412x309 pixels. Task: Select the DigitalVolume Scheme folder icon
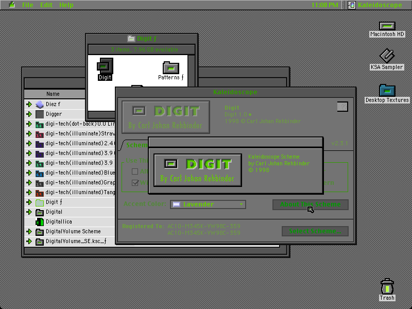click(40, 232)
